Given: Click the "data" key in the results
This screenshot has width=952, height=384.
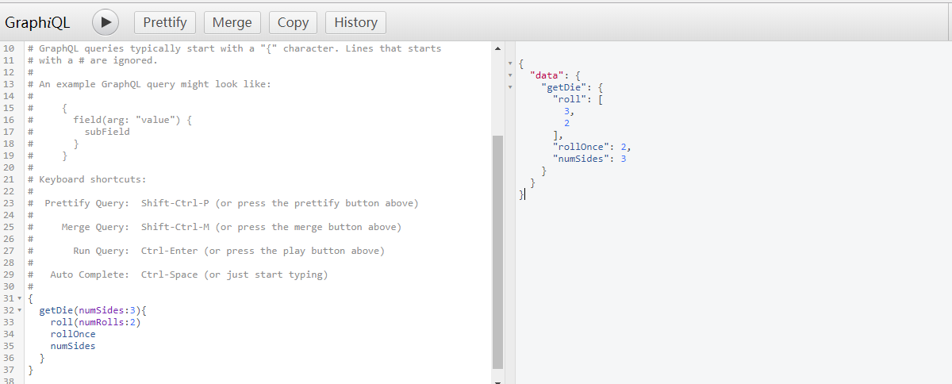Looking at the screenshot, I should pos(547,75).
